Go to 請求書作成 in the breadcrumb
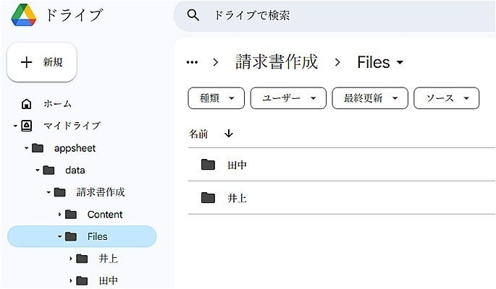The width and height of the screenshot is (496, 289). [x=277, y=62]
